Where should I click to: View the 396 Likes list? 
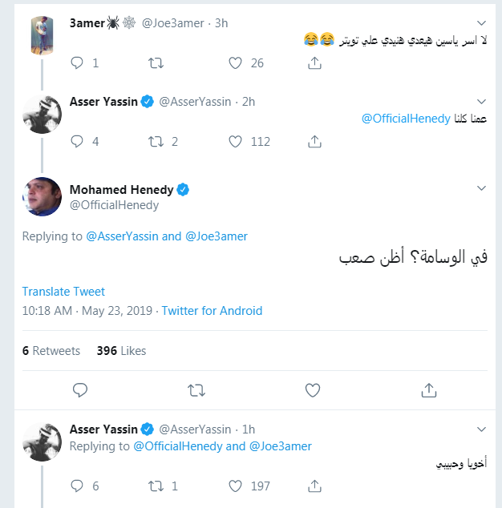coord(121,351)
